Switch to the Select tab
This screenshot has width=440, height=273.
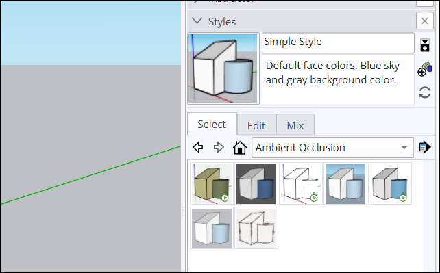pos(212,125)
